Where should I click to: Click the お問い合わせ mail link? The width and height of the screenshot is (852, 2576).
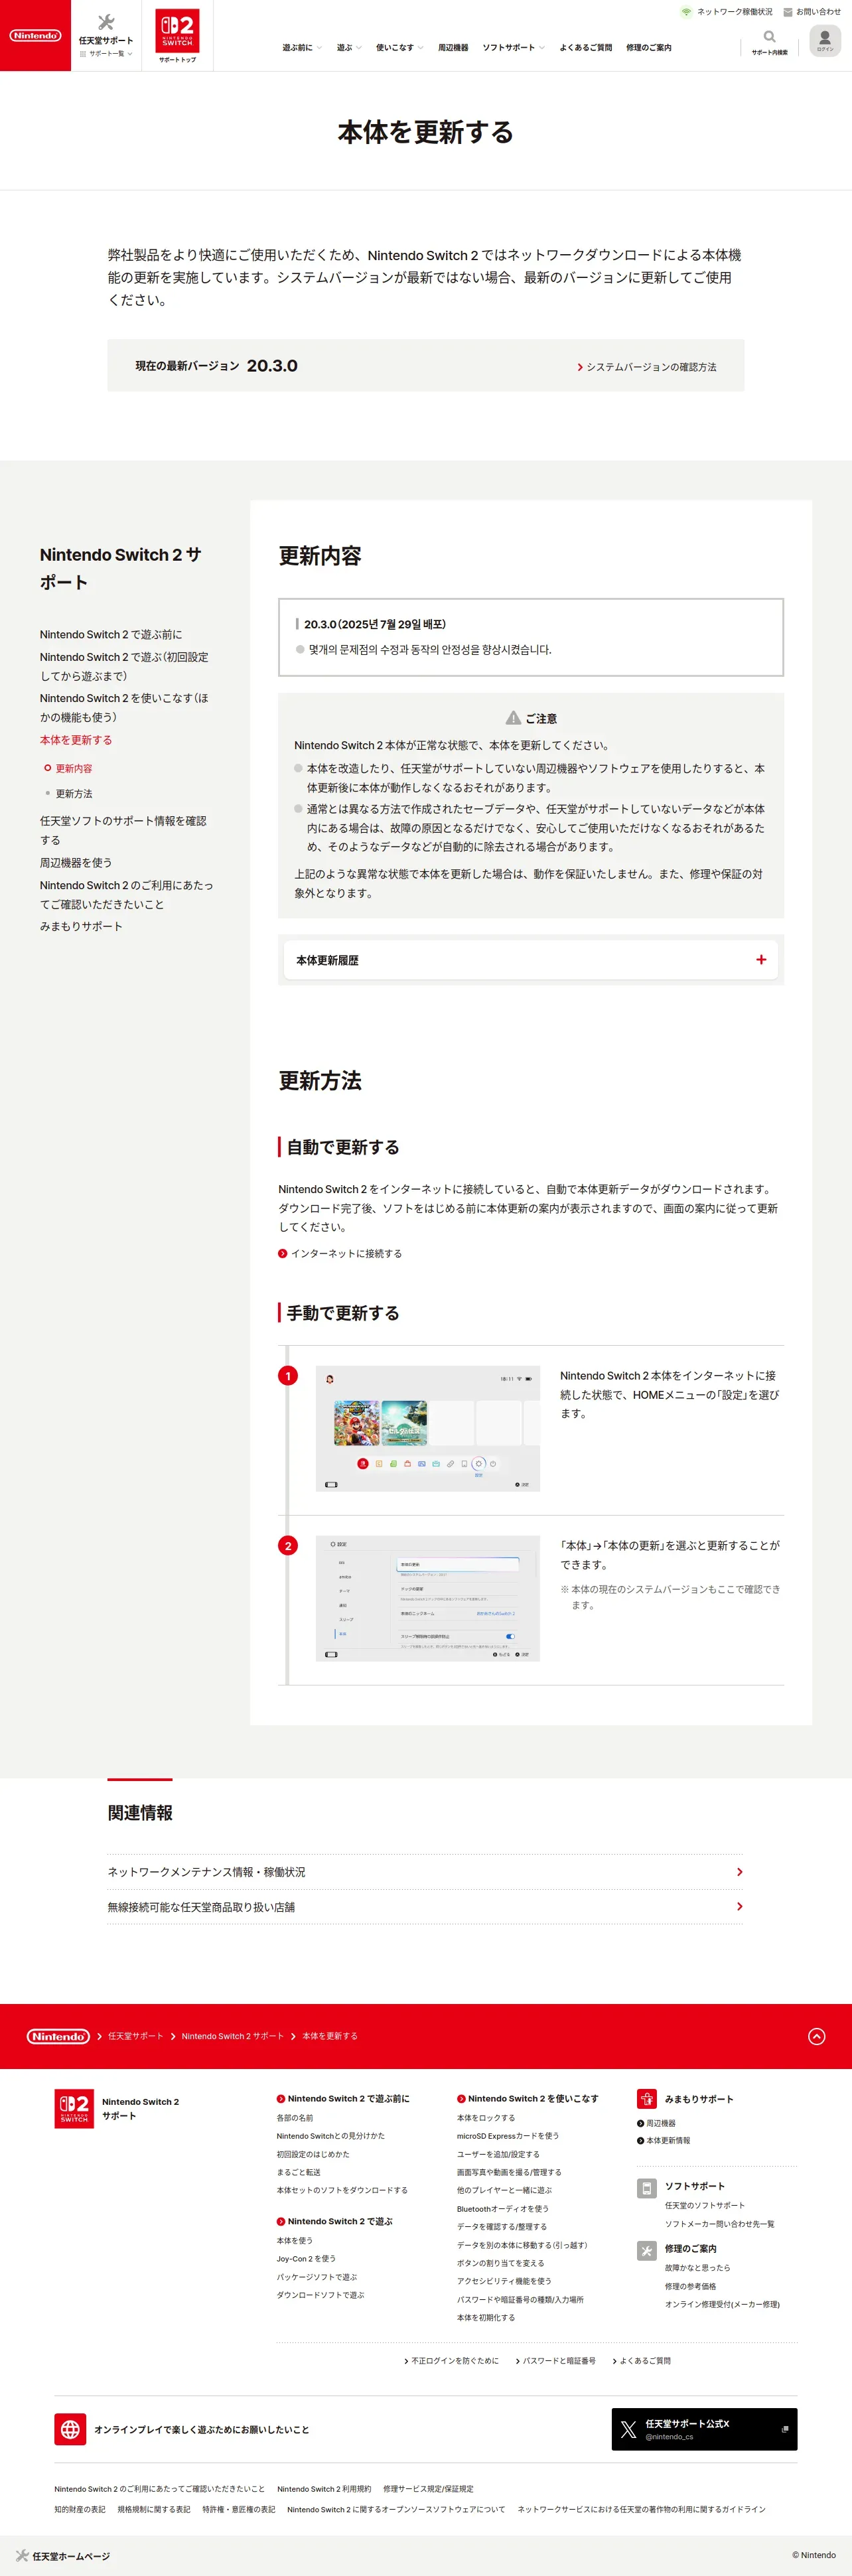point(812,12)
